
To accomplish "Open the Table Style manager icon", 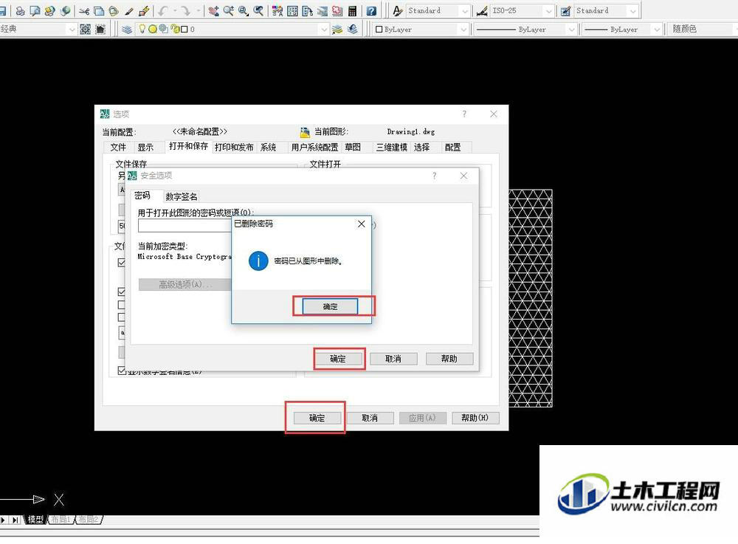I will point(566,11).
